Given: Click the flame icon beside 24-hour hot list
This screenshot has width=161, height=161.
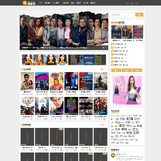Looking at the screenshot, I should click(x=112, y=22).
